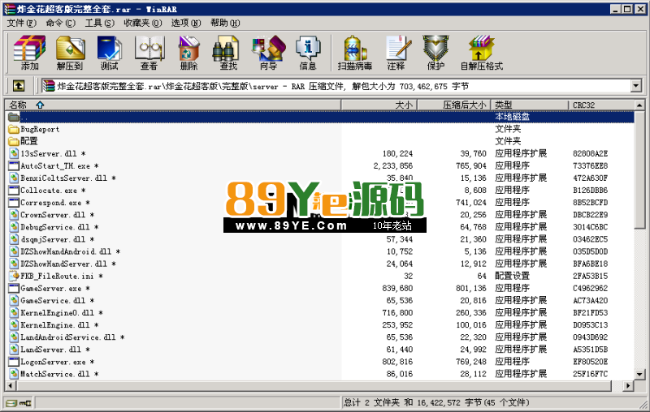Image resolution: width=650 pixels, height=412 pixels.
Task: Sort by 名称 column header
Action: pos(173,105)
